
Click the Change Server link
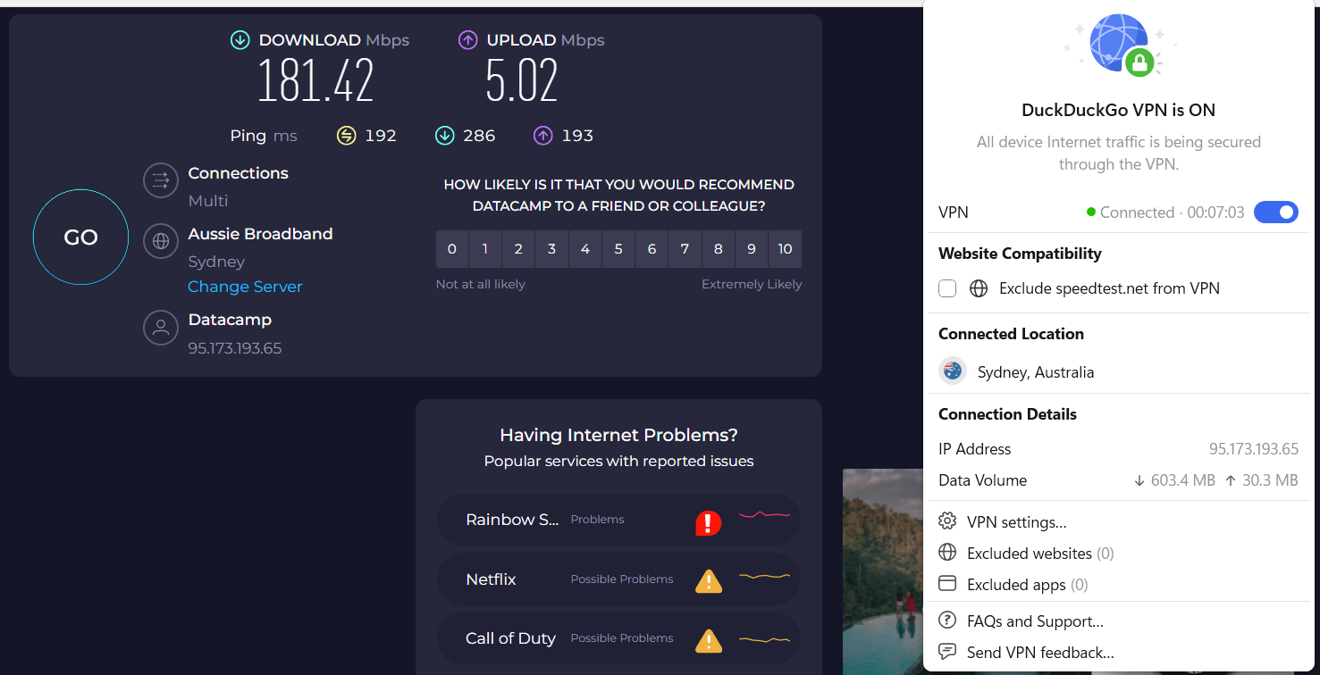245,286
